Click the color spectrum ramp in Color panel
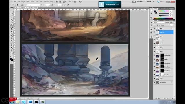 (x=164, y=18)
